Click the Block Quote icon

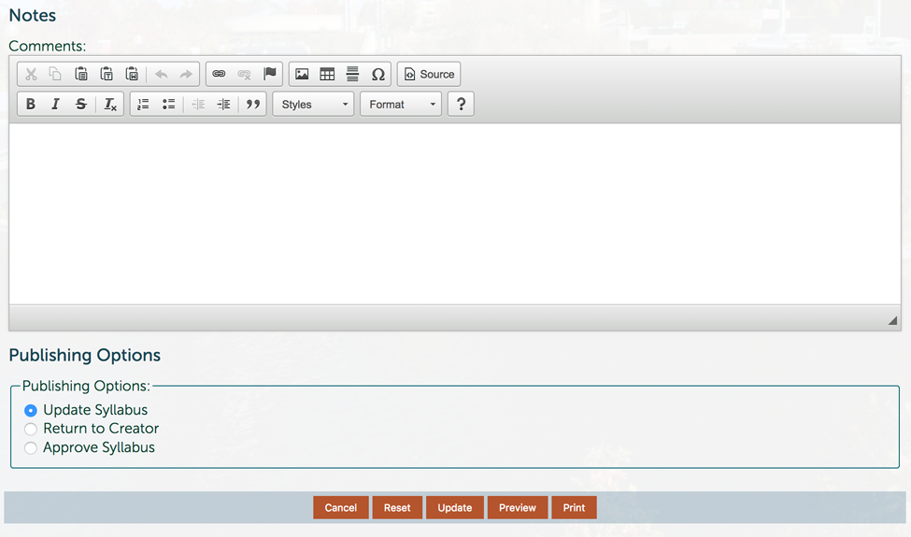pos(253,105)
